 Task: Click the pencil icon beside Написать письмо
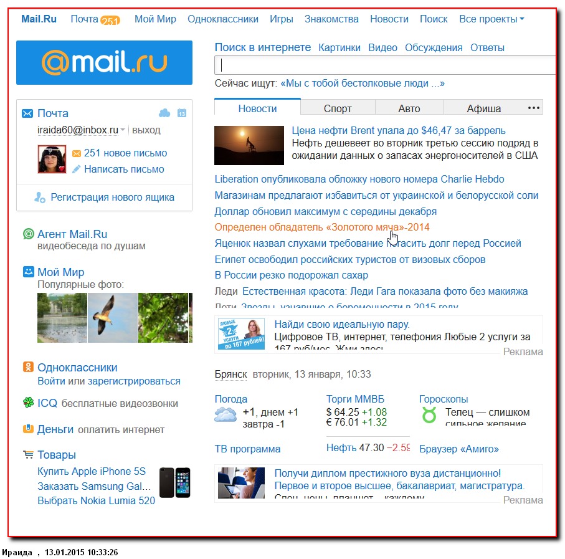tap(76, 169)
